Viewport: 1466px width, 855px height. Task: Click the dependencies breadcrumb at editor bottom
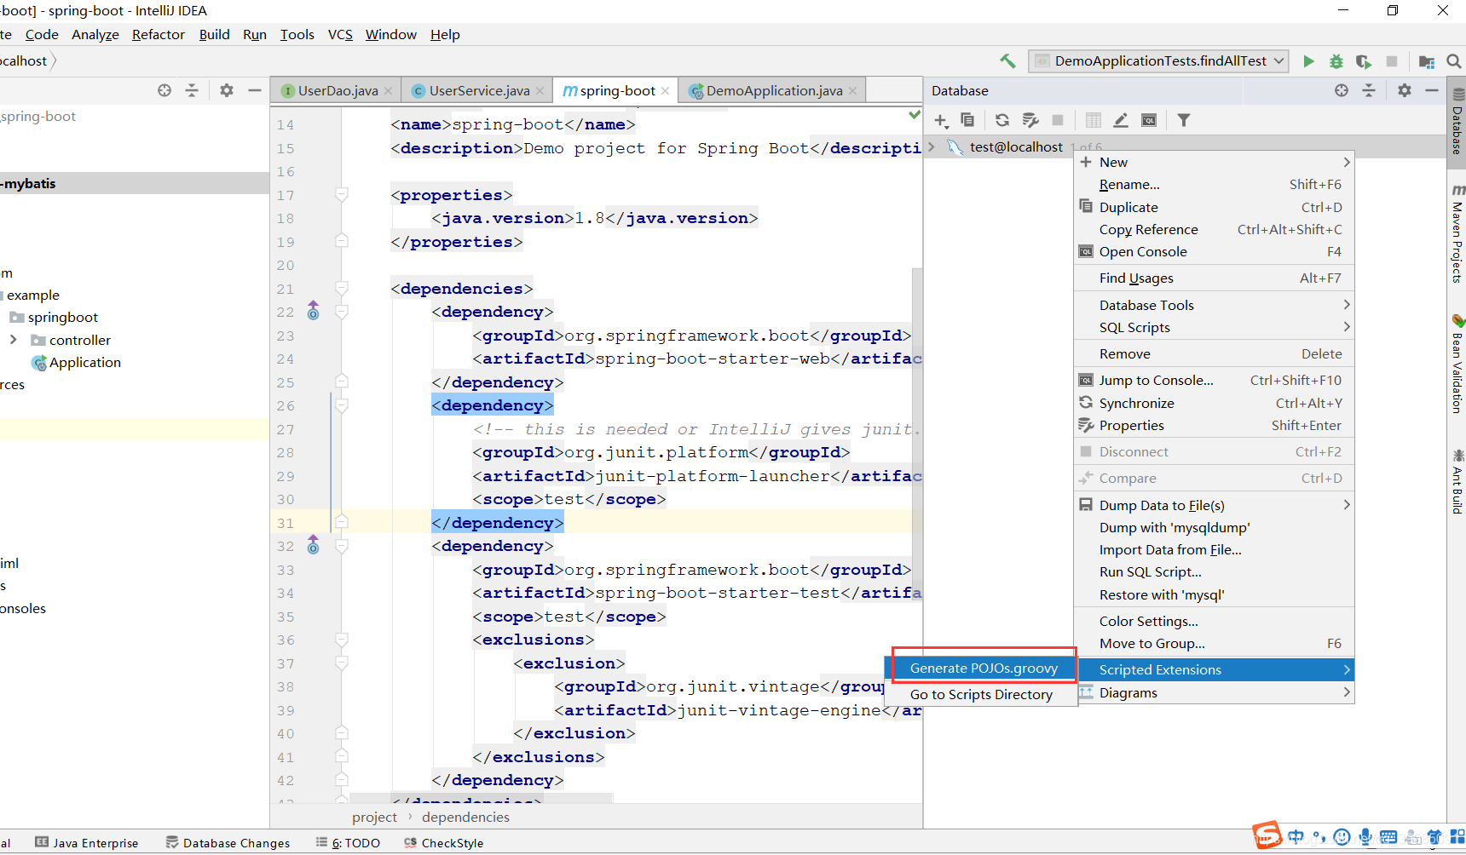point(465,817)
